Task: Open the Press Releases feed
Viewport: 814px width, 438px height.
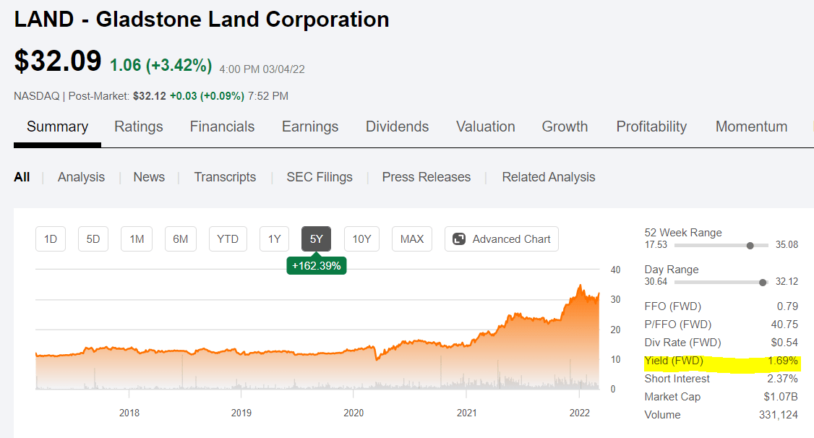Action: [x=426, y=176]
